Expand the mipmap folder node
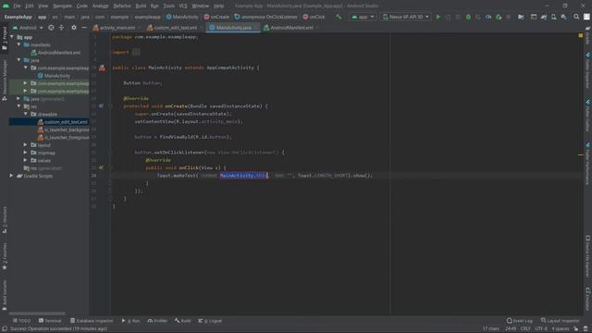 click(x=26, y=153)
